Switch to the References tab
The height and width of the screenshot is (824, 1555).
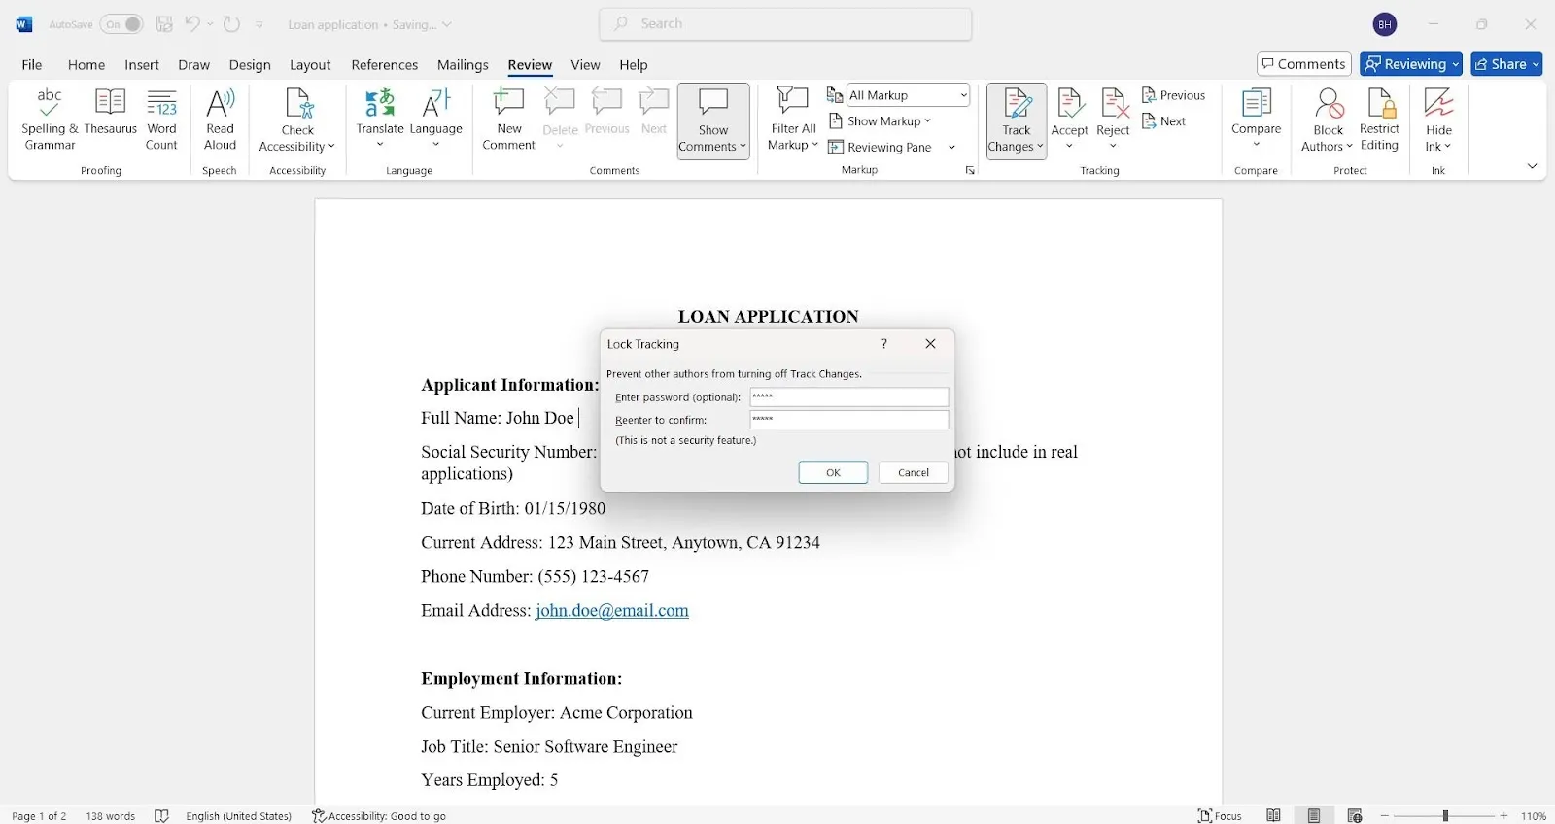coord(385,64)
